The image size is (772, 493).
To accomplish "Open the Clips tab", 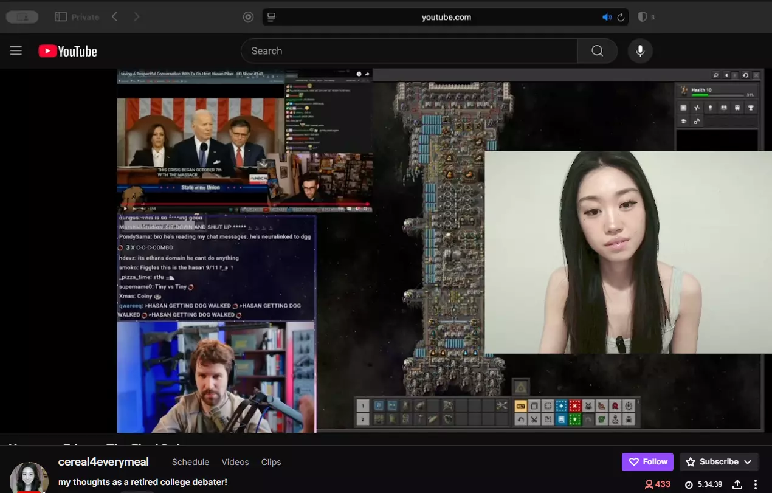I will [271, 462].
